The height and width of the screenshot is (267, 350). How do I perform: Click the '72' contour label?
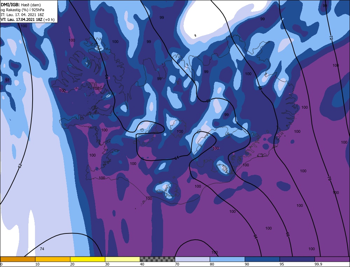[x=331, y=38]
